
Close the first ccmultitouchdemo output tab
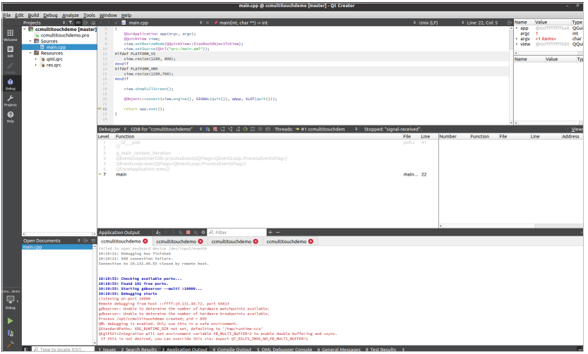[x=145, y=241]
